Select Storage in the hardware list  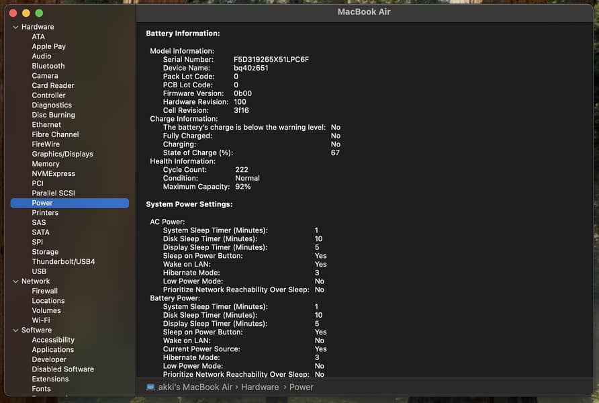tap(45, 252)
